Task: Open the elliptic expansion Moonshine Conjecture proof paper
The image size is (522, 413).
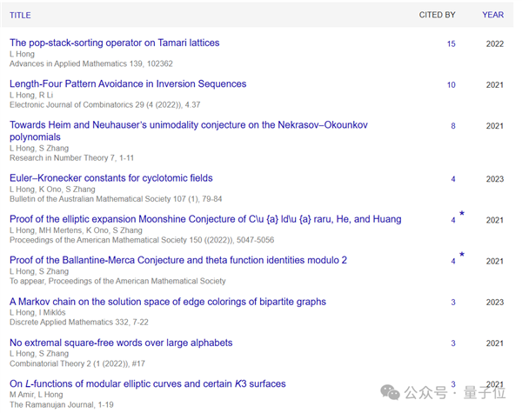Action: [x=205, y=219]
